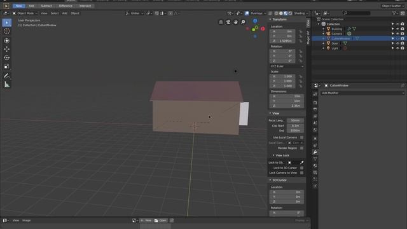Switch to the Magic UV sidebar tab

[308, 38]
